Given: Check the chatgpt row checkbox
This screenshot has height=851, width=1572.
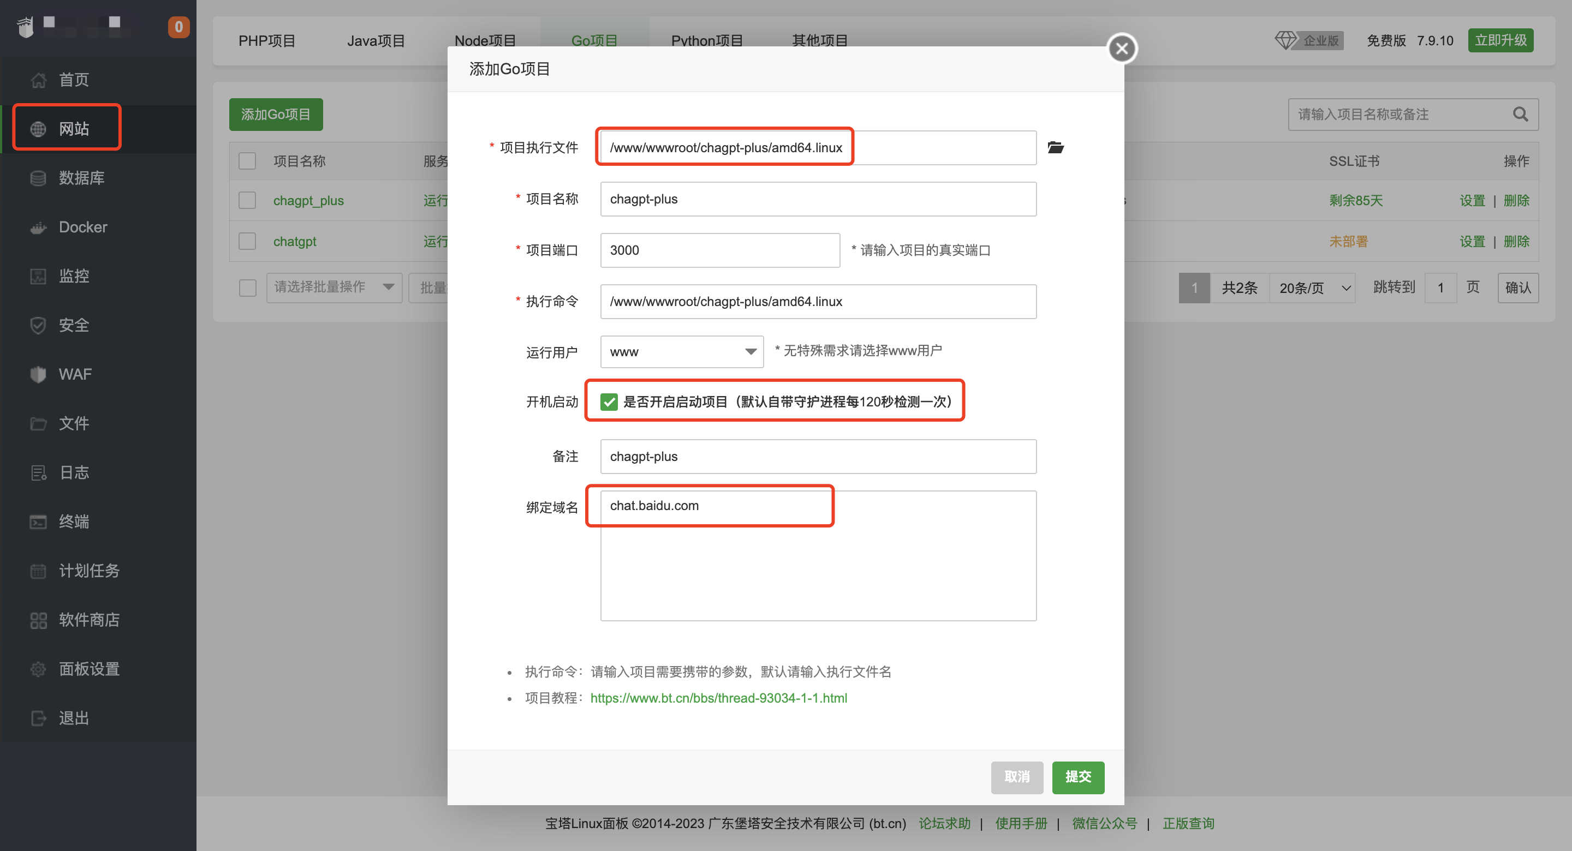Looking at the screenshot, I should point(247,241).
